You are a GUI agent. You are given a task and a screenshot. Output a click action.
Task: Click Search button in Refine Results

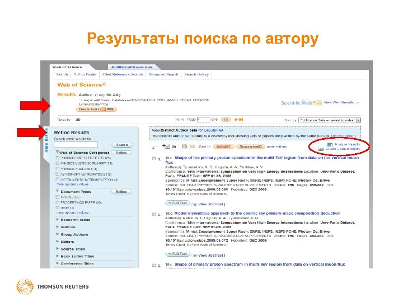(122, 145)
